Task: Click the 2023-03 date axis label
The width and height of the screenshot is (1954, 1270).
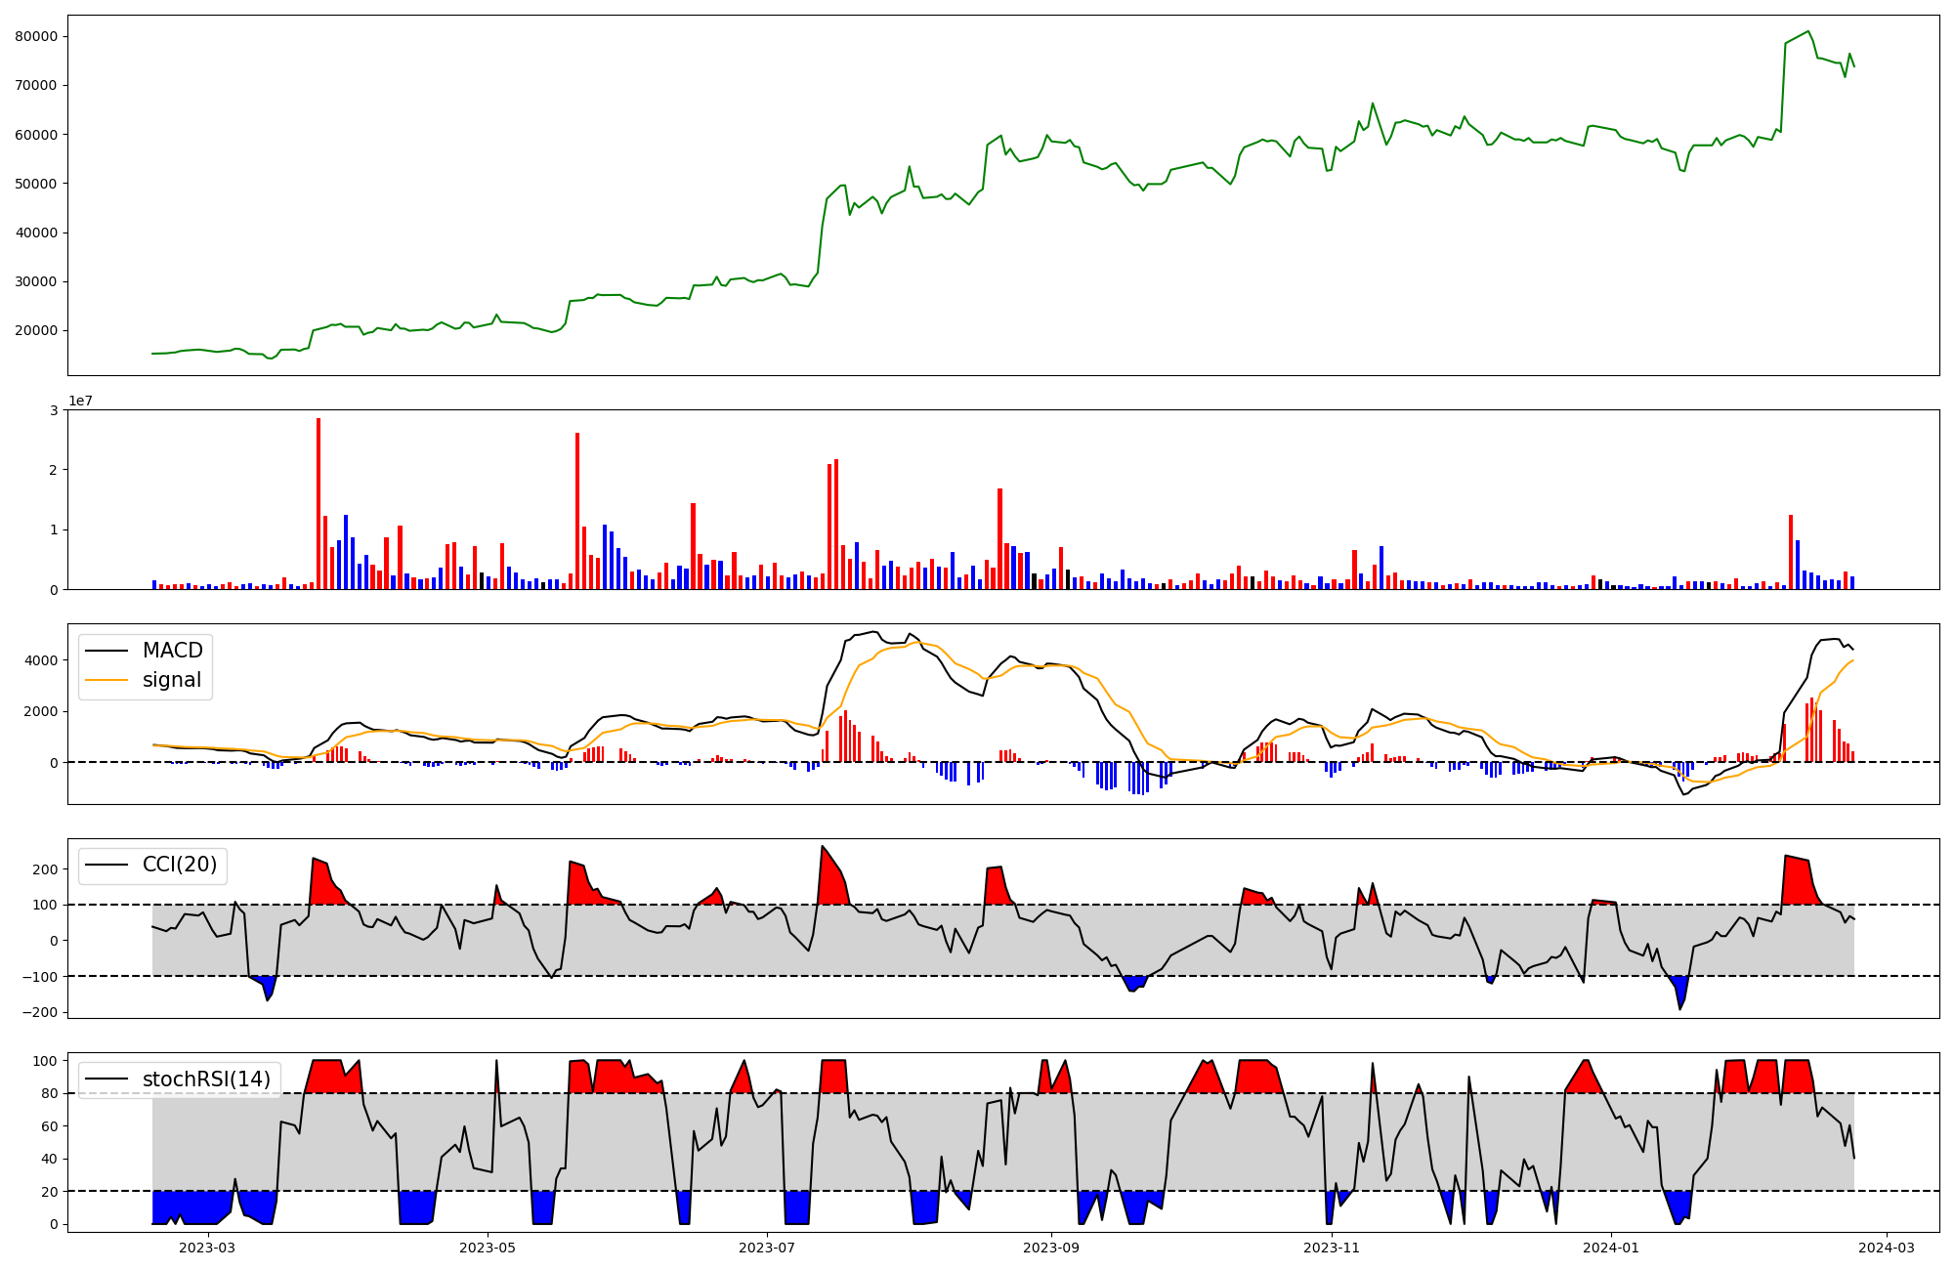Action: [x=207, y=1248]
